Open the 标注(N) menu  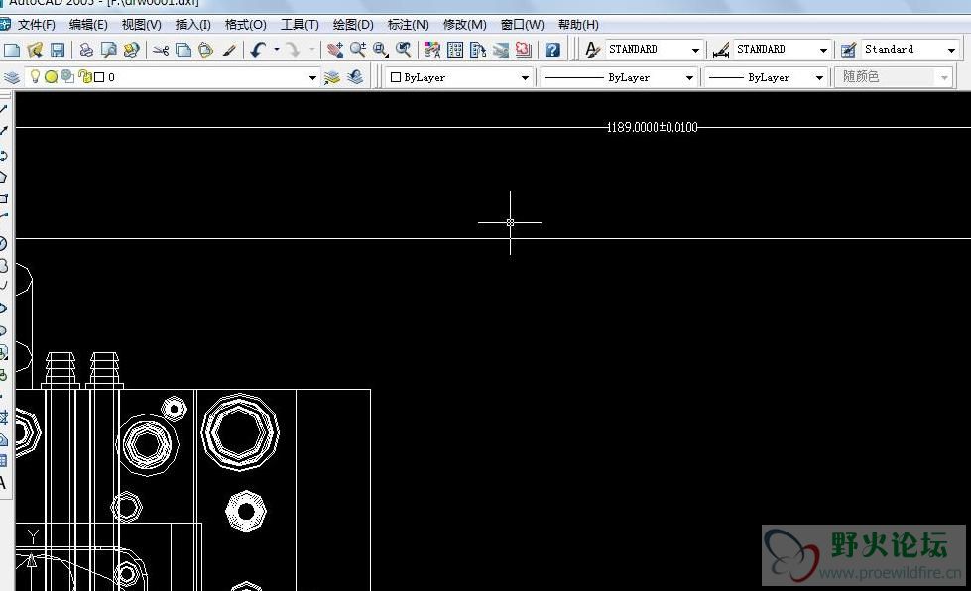click(408, 25)
